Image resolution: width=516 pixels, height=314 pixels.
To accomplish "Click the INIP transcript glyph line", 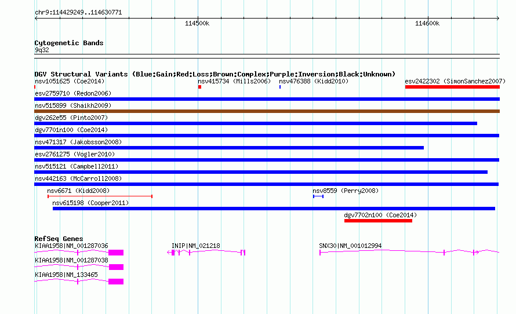I will 206,252.
